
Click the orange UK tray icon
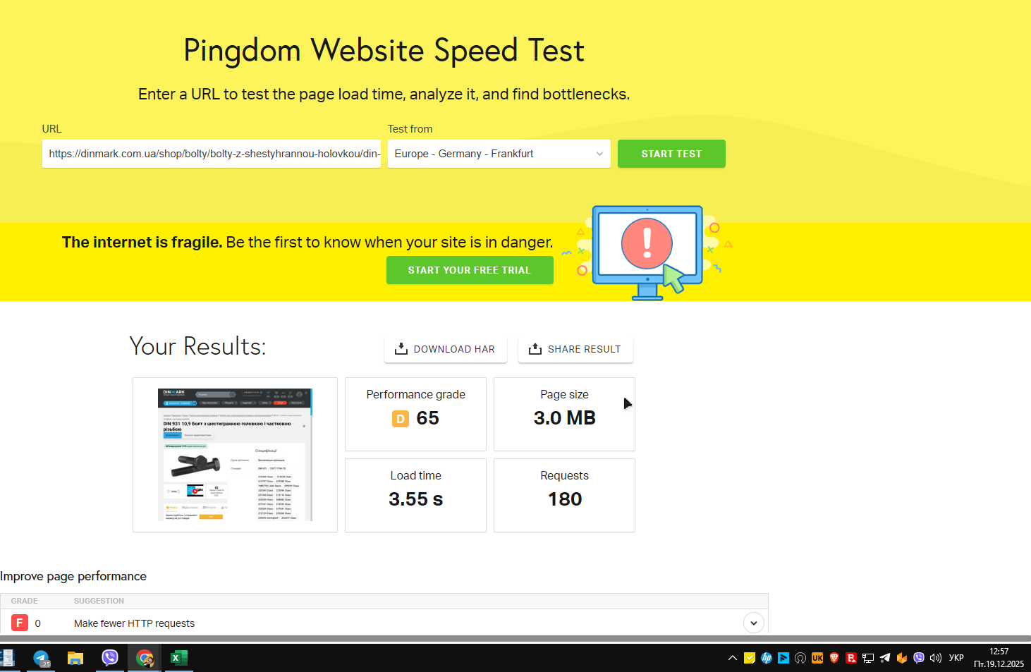pyautogui.click(x=817, y=658)
